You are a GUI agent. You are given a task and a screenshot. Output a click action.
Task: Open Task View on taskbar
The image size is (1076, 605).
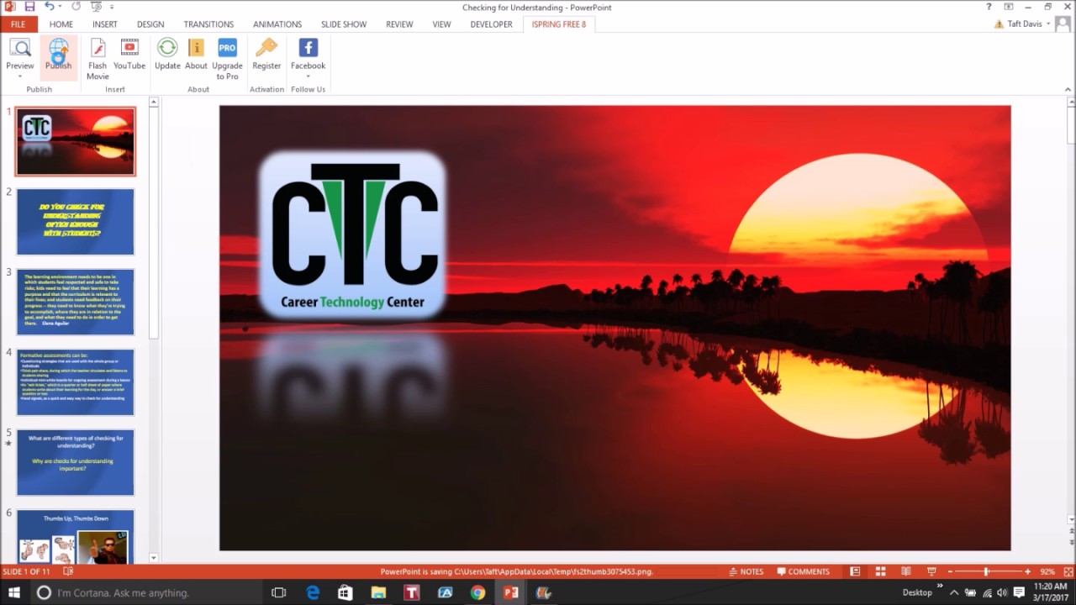[x=279, y=592]
